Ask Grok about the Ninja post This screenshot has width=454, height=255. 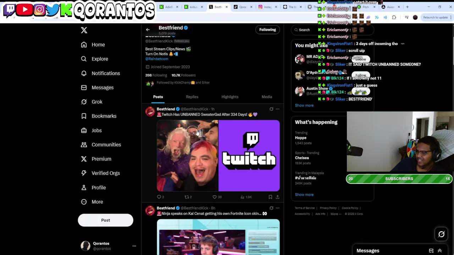[x=271, y=208]
